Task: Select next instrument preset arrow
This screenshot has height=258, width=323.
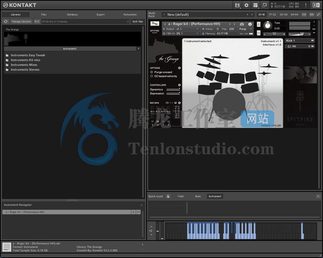Action: (x=234, y=24)
